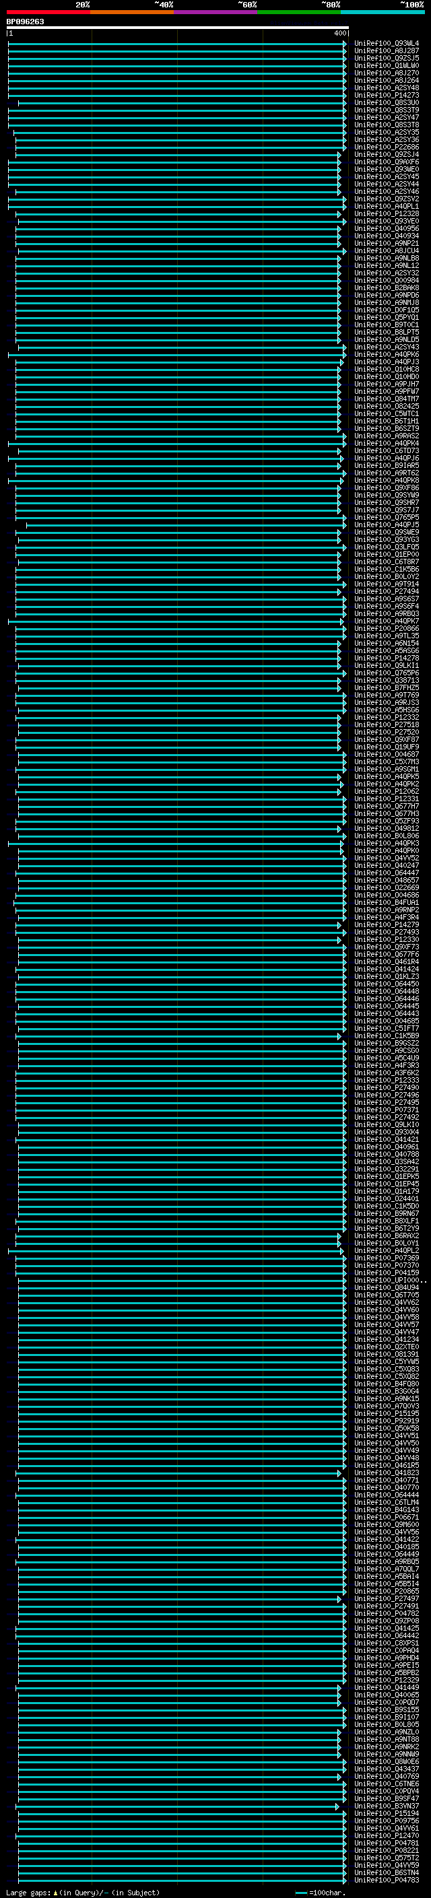Select hit label UniRef100_A9NT88
The height and width of the screenshot is (1898, 431).
point(387,1739)
